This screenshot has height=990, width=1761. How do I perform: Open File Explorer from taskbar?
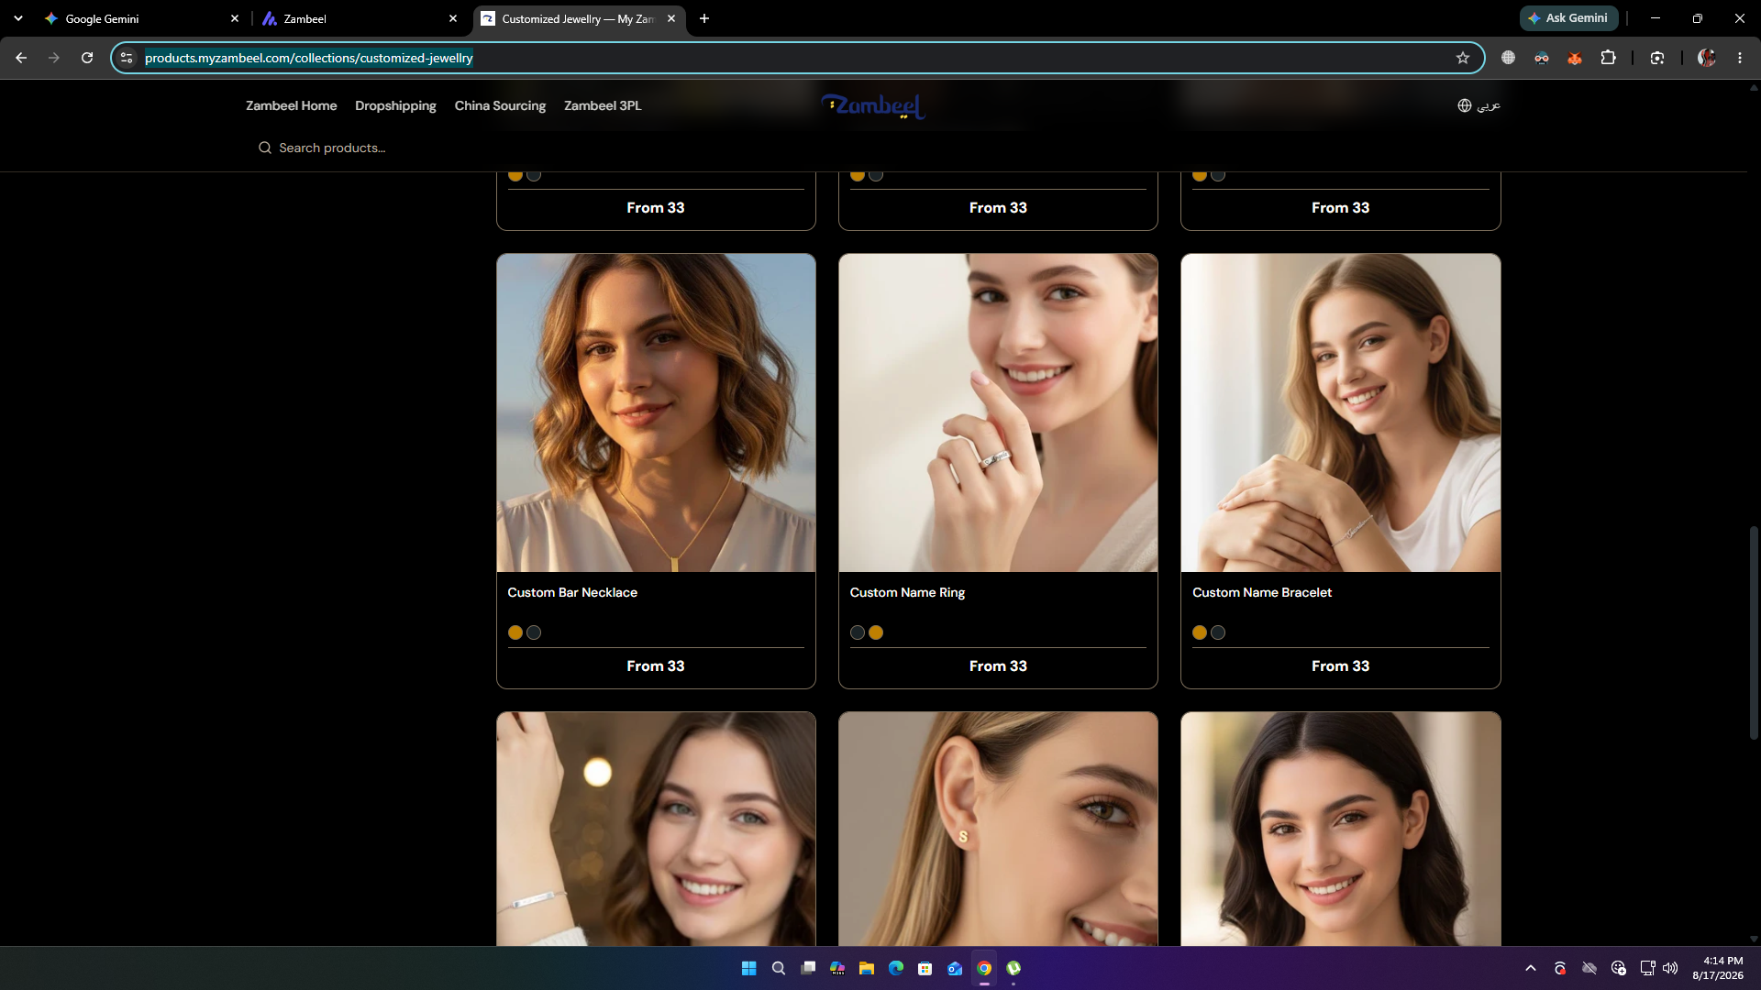pyautogui.click(x=867, y=968)
